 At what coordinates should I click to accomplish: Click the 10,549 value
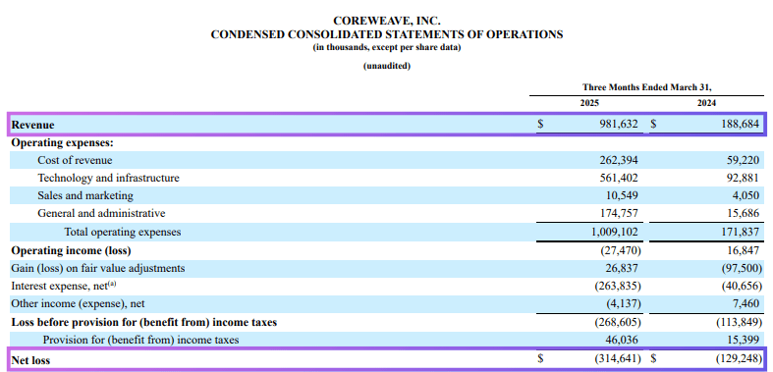click(621, 195)
